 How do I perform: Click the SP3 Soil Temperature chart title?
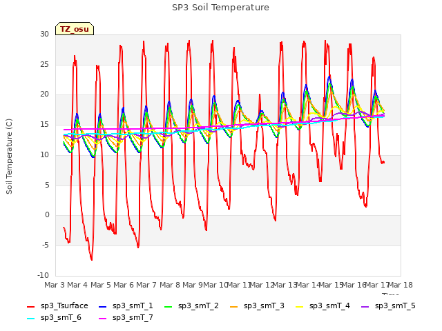pyautogui.click(x=220, y=8)
